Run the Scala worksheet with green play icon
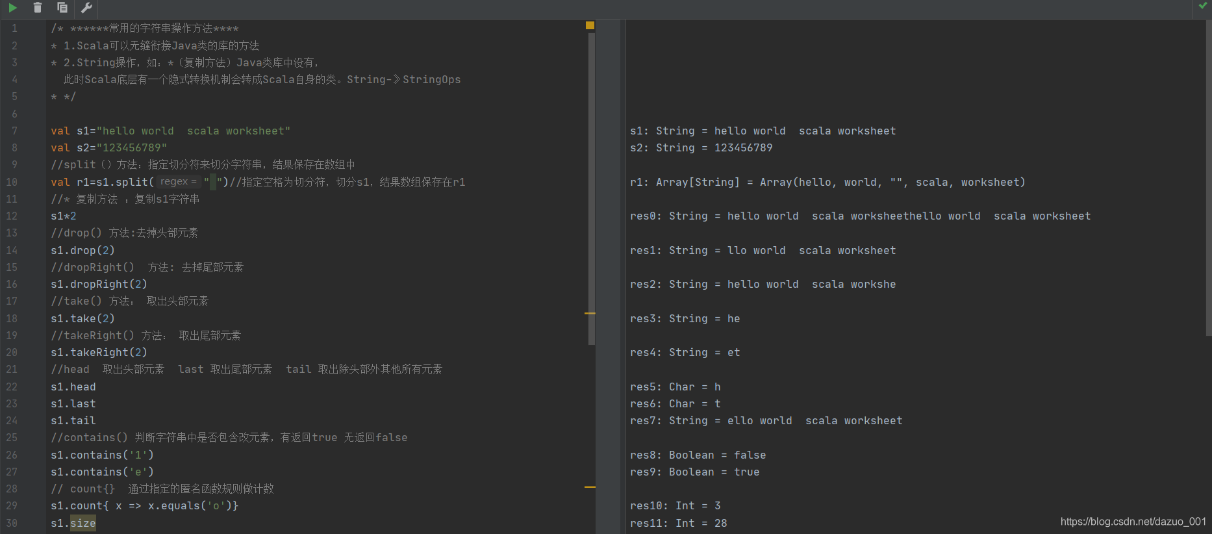 pyautogui.click(x=12, y=8)
